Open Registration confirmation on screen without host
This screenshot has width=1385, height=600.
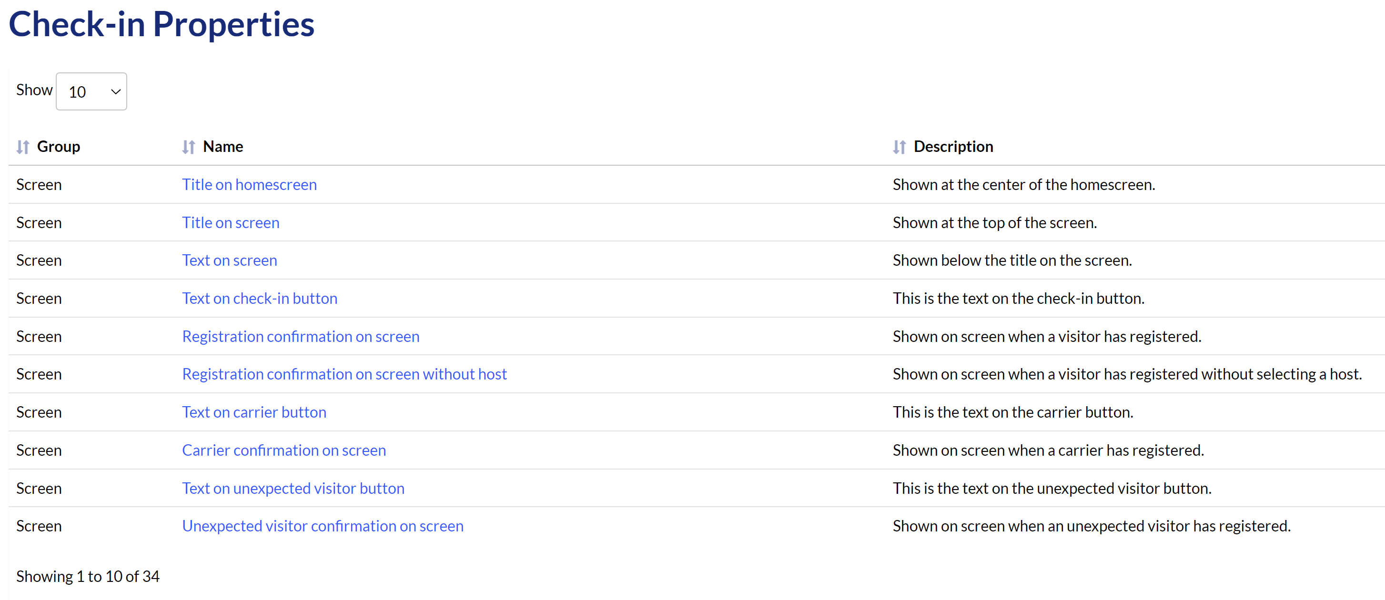[x=344, y=374]
